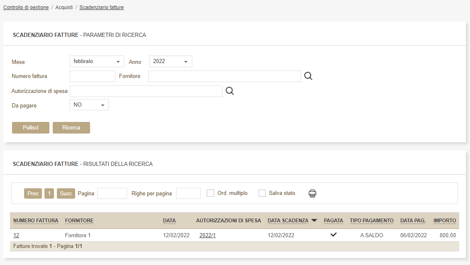Go to next page with Succ

[66, 194]
